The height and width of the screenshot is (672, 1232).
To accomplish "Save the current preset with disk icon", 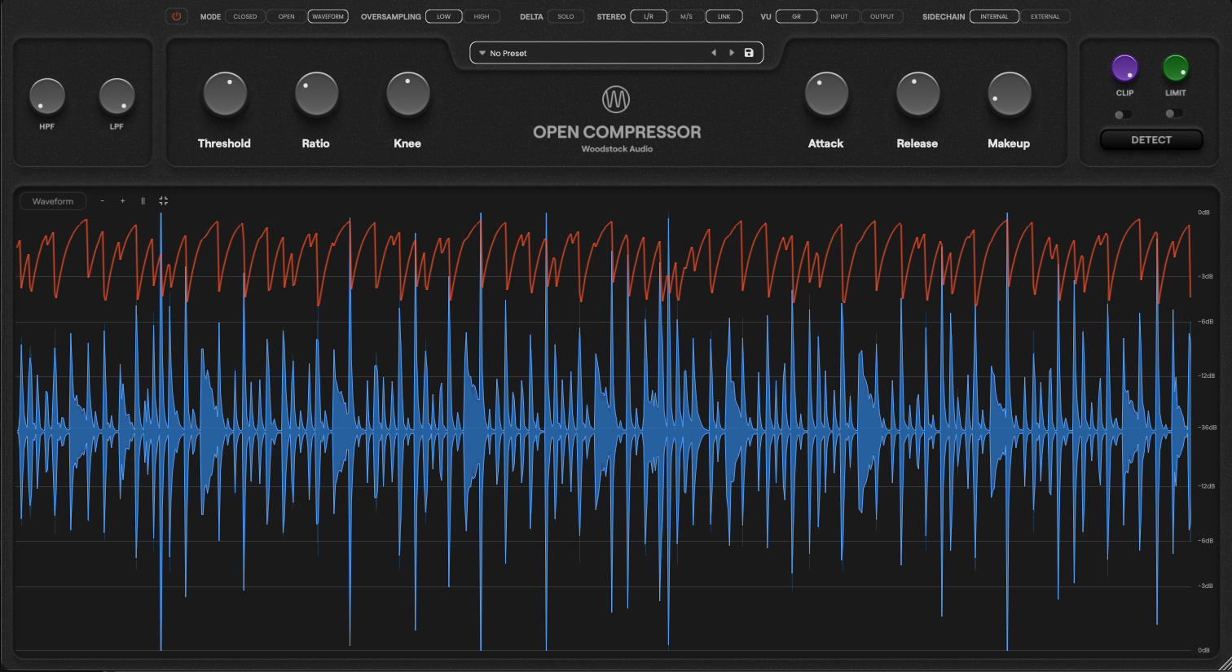I will point(749,53).
